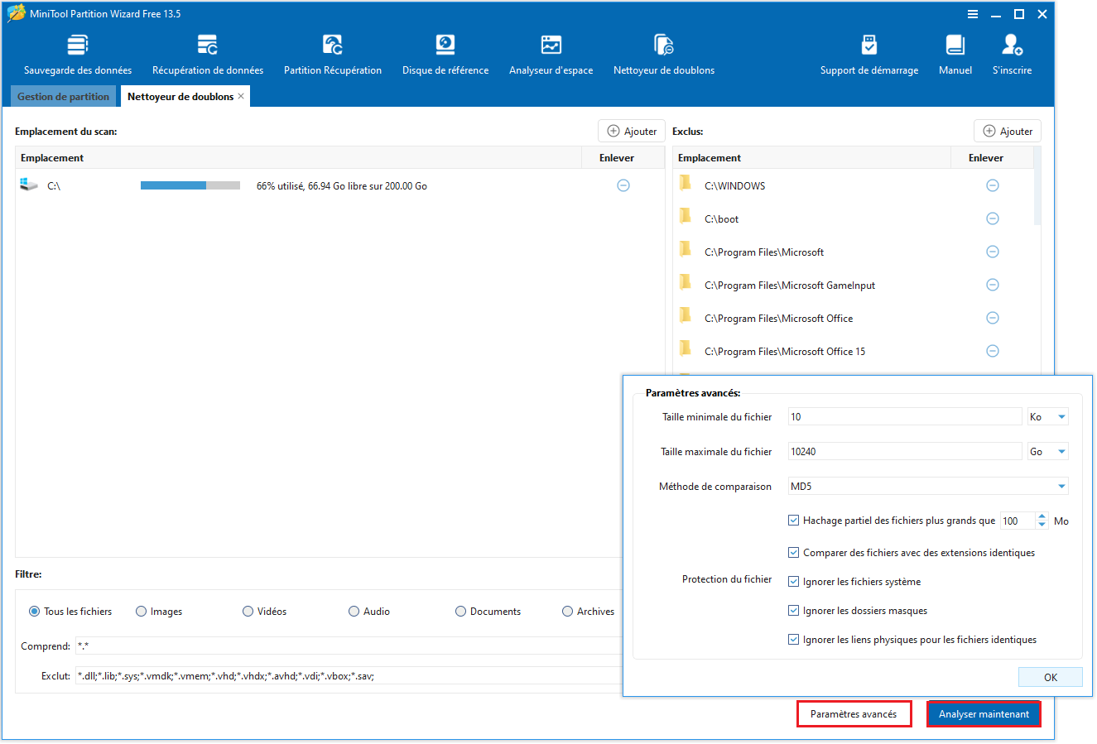Disable Ignorer les fichiers système
Image resolution: width=1097 pixels, height=744 pixels.
click(793, 581)
